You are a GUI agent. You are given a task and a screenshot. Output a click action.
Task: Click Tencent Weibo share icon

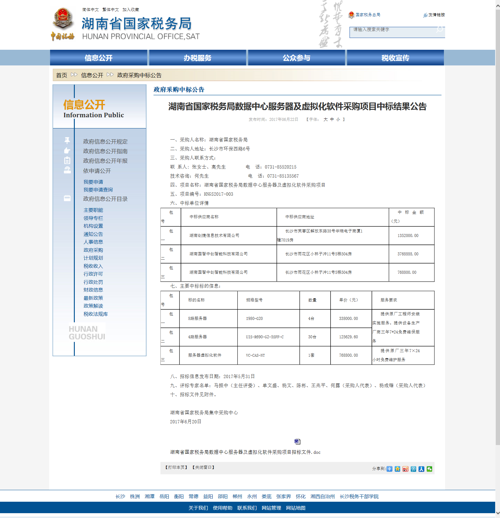[x=413, y=469]
